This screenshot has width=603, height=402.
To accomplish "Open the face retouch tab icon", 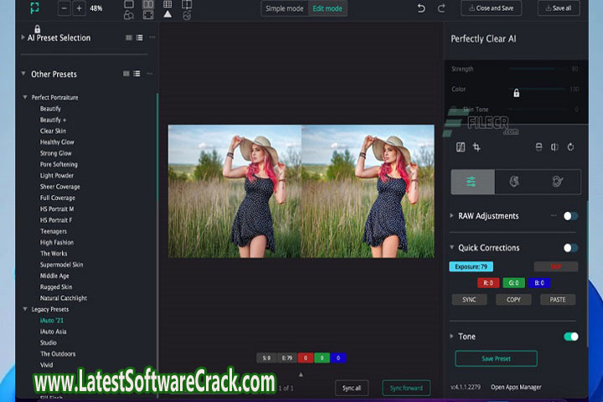I will [x=514, y=182].
